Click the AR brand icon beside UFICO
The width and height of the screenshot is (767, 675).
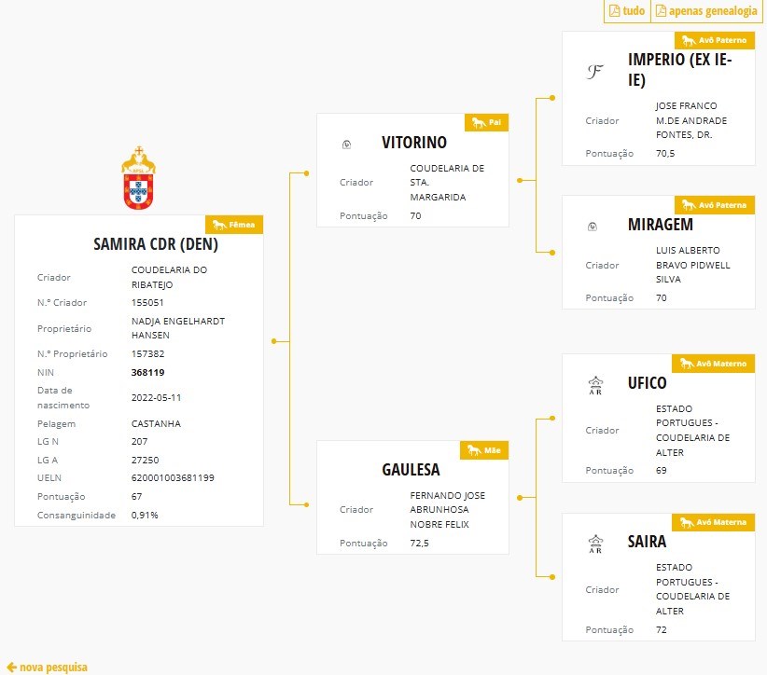tap(595, 385)
